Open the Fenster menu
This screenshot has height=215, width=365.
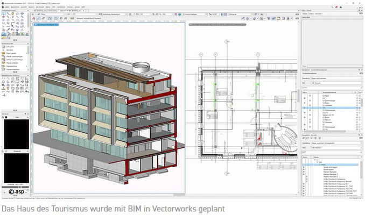tap(70, 7)
